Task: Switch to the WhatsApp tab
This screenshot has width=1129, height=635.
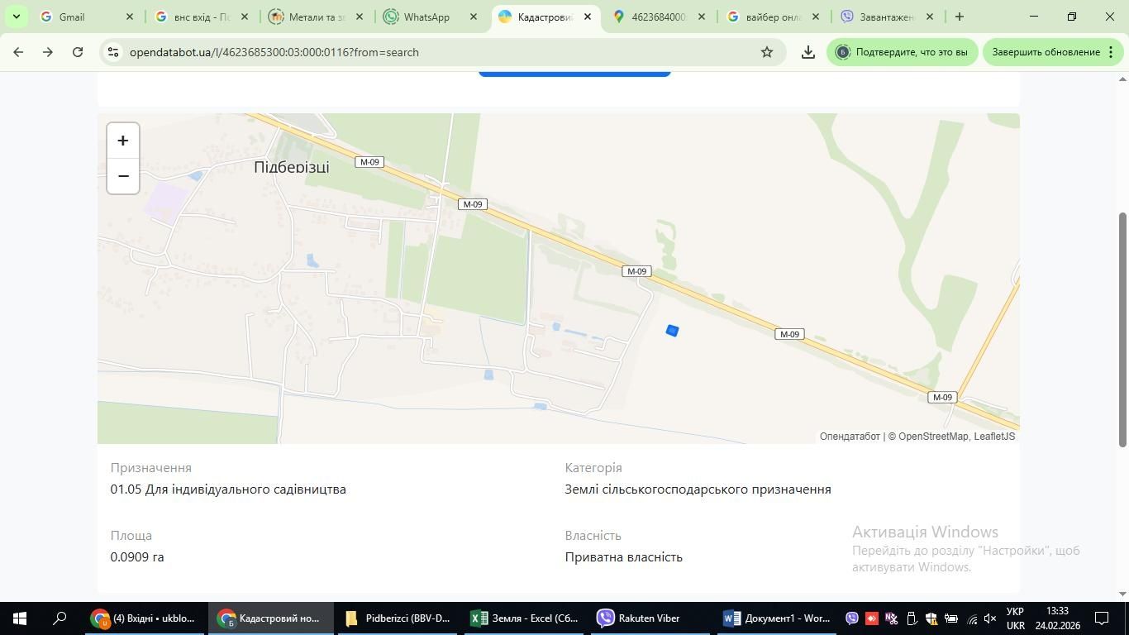Action: [426, 17]
